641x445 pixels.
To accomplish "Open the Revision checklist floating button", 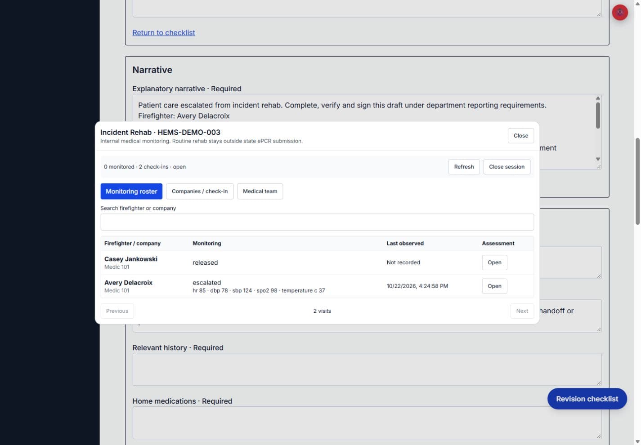I will coord(587,399).
